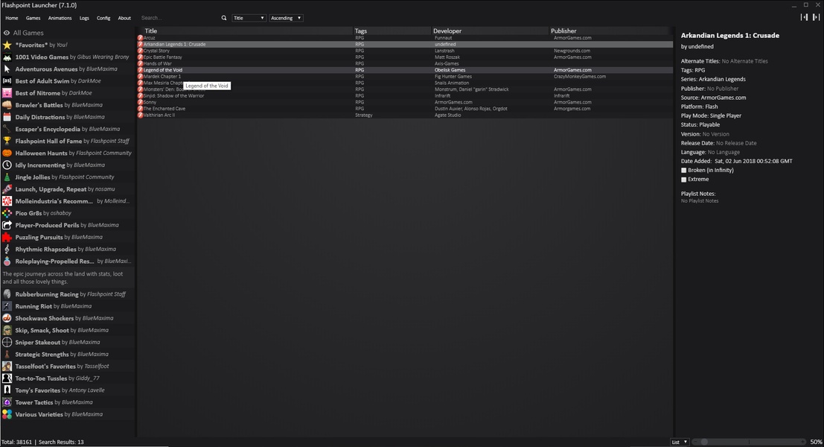Viewport: 824px width, 447px height.
Task: Click the Player-Produced Perils icon
Action: [7, 225]
